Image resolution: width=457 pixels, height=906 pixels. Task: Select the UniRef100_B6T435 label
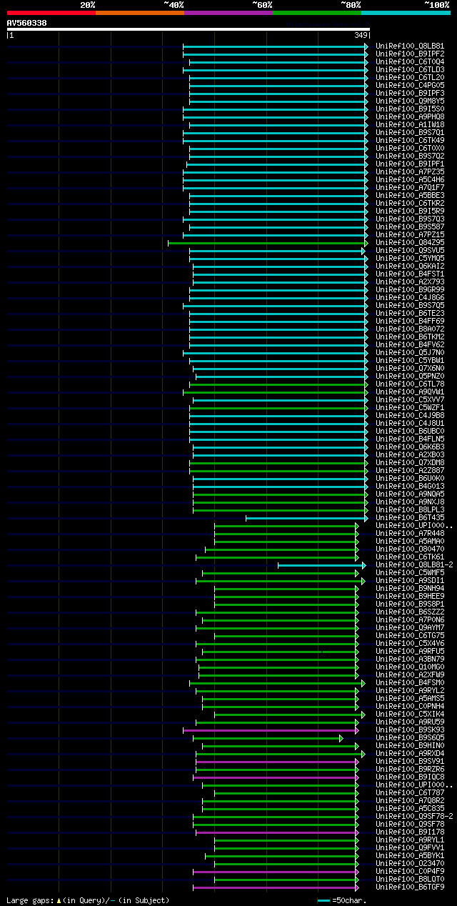pyautogui.click(x=410, y=518)
